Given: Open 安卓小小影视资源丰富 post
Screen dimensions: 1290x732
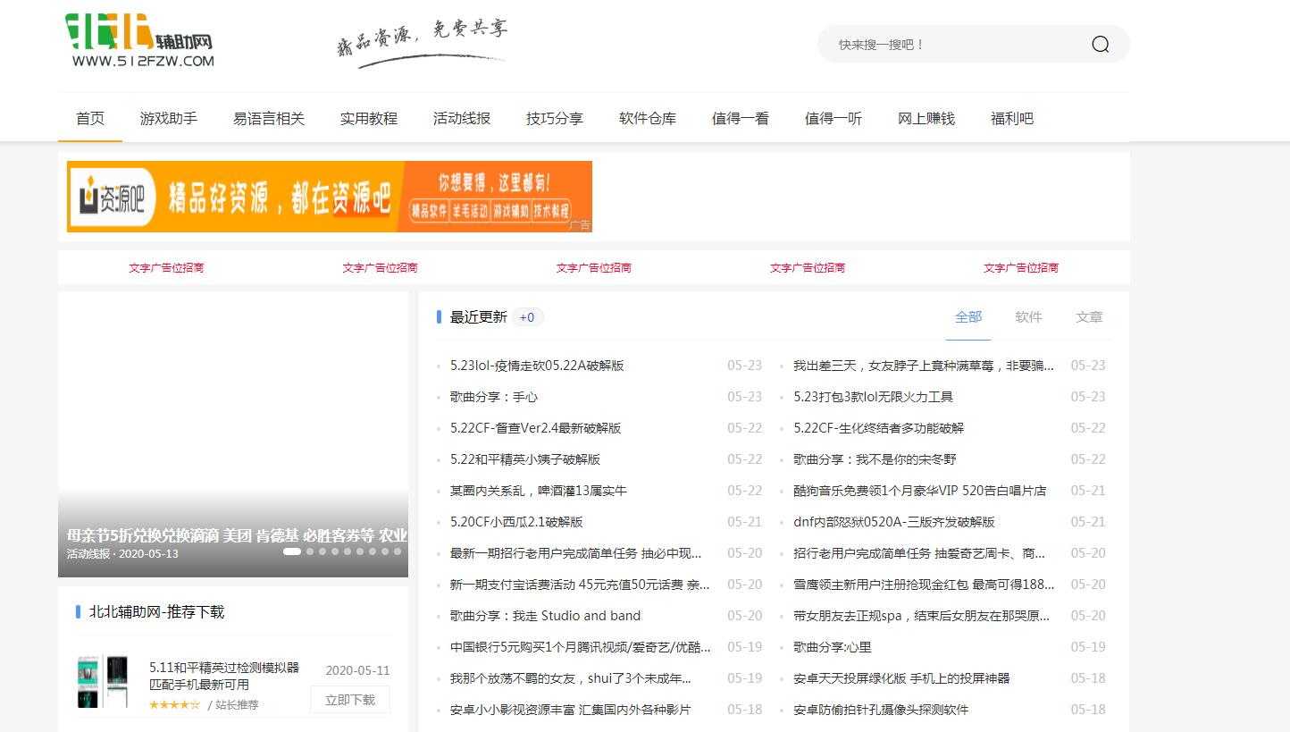Looking at the screenshot, I should 570,710.
